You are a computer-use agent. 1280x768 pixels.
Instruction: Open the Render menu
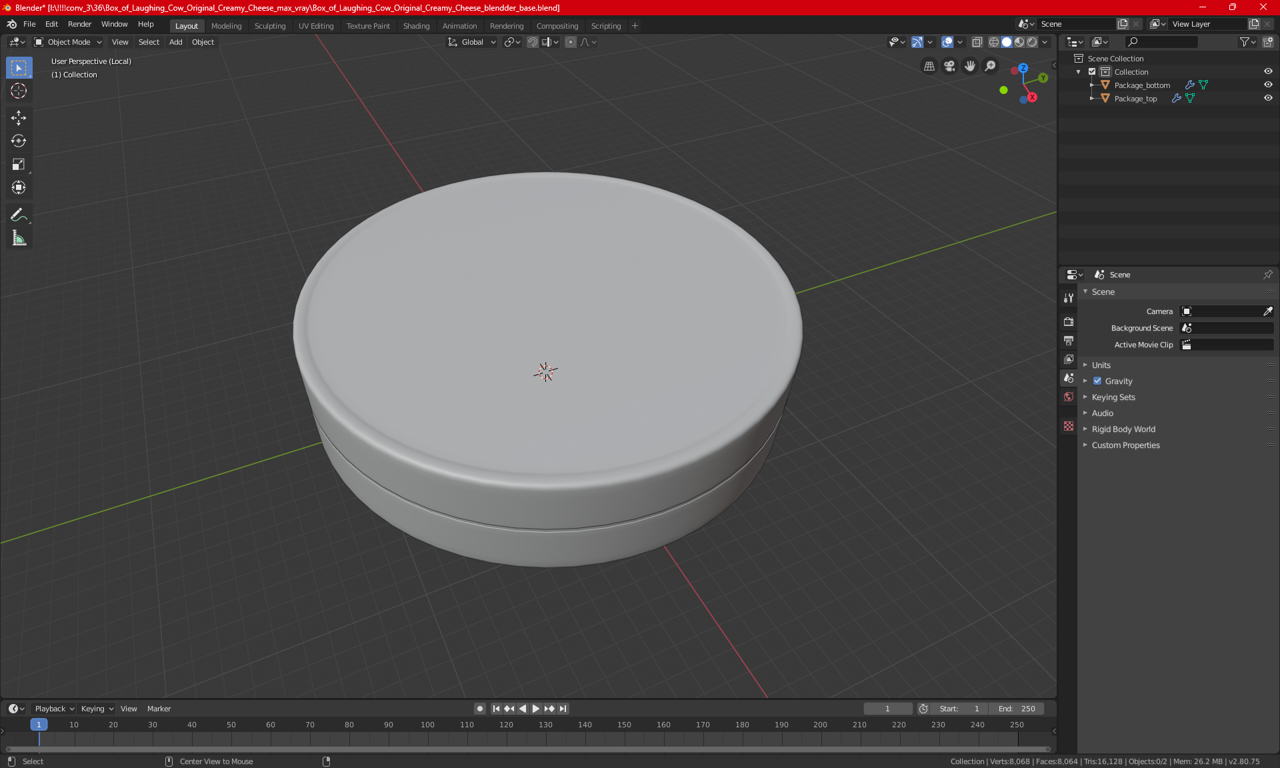pos(79,24)
